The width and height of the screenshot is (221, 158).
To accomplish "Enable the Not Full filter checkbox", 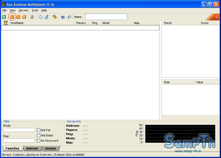I will (39, 130).
